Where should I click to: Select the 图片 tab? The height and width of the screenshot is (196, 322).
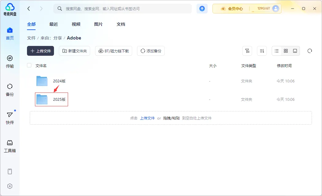coord(98,24)
